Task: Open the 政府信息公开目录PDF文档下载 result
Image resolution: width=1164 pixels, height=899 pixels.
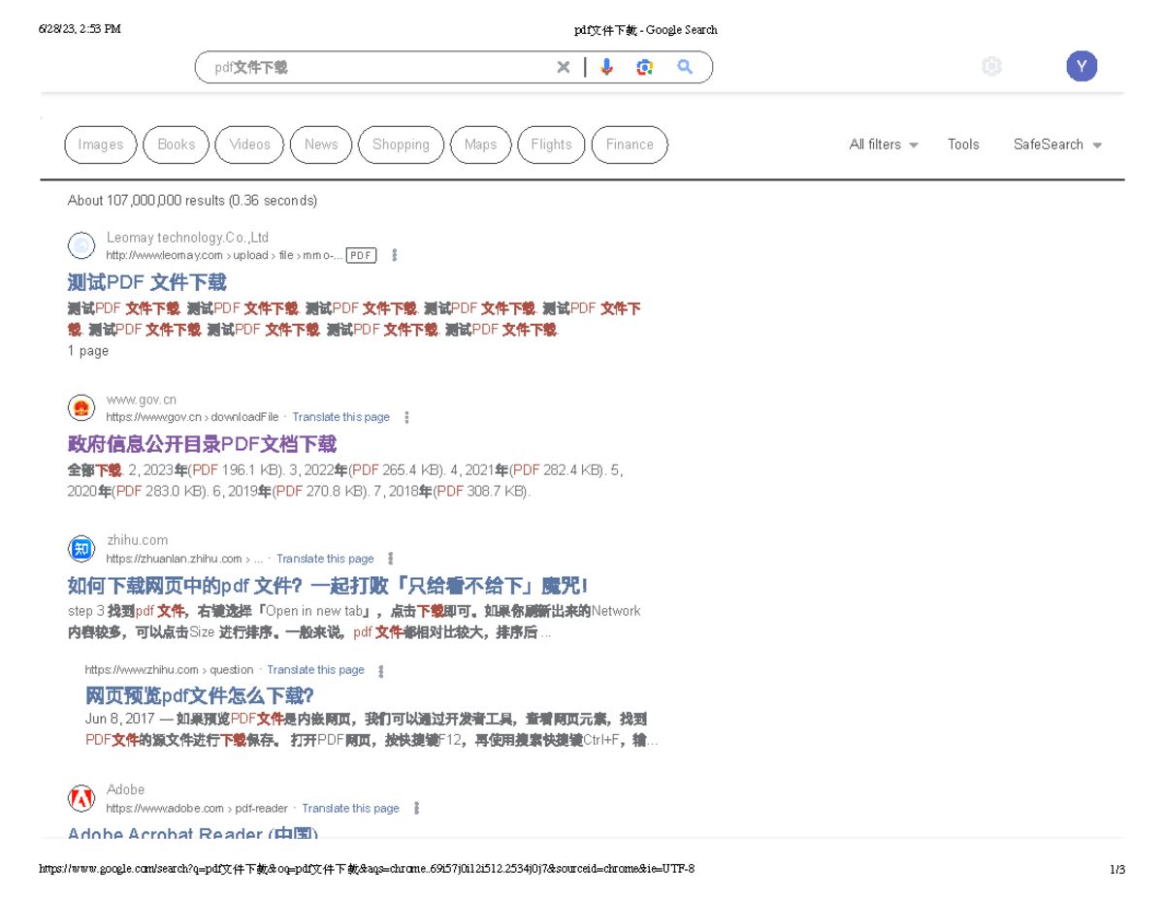Action: coord(202,444)
